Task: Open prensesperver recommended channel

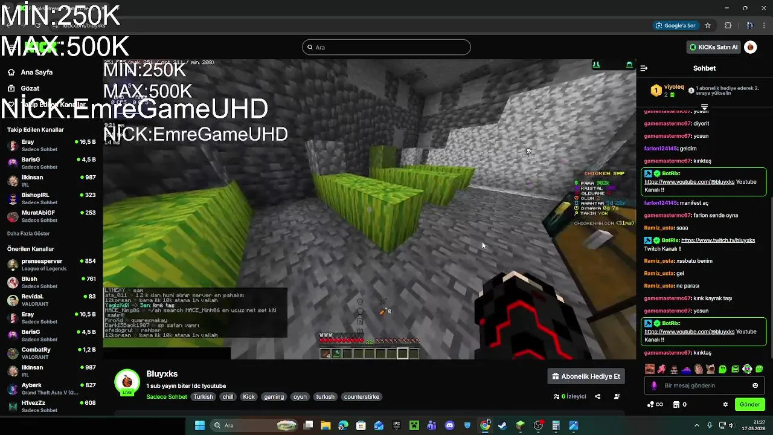Action: click(x=51, y=265)
